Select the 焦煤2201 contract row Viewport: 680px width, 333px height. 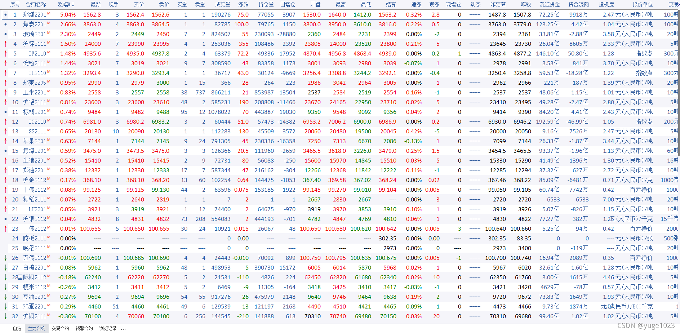click(340, 151)
